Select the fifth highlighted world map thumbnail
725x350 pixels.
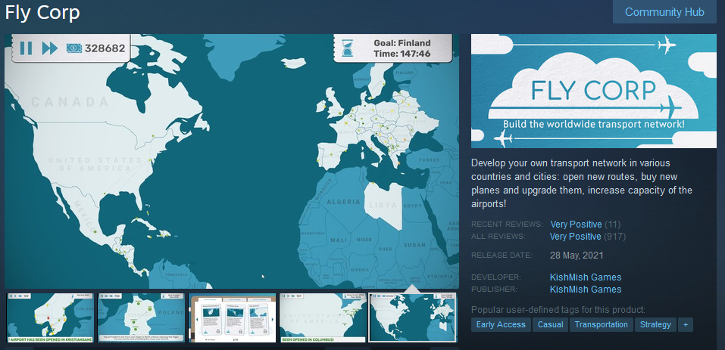click(413, 317)
